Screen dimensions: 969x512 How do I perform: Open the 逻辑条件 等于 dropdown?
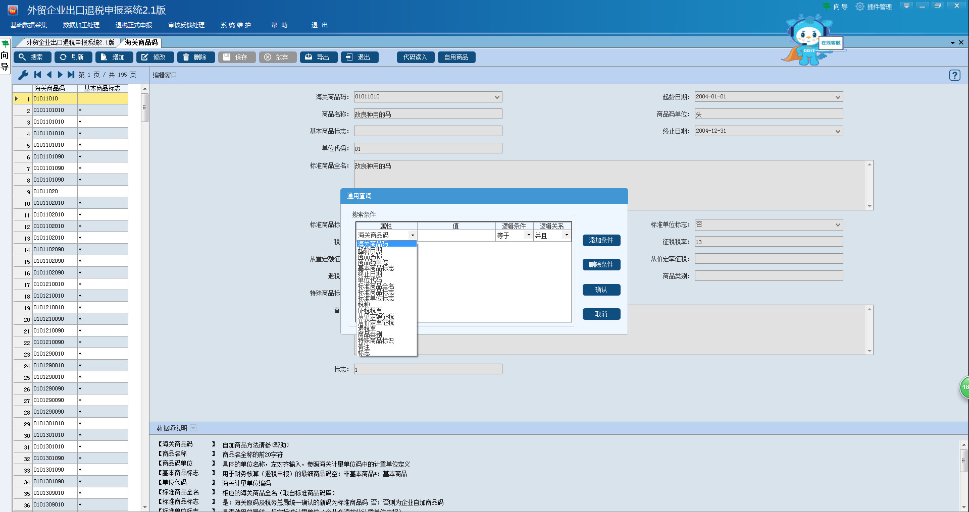tap(529, 236)
